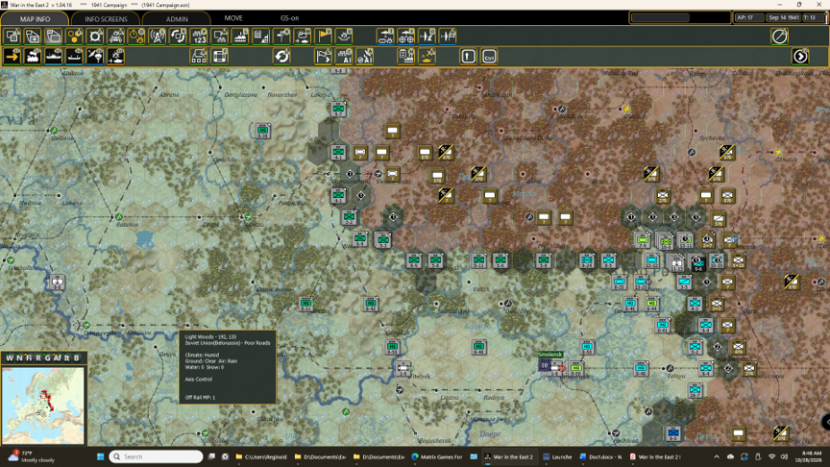Click the Ctrl key button
This screenshot has height=467, width=830.
[489, 56]
